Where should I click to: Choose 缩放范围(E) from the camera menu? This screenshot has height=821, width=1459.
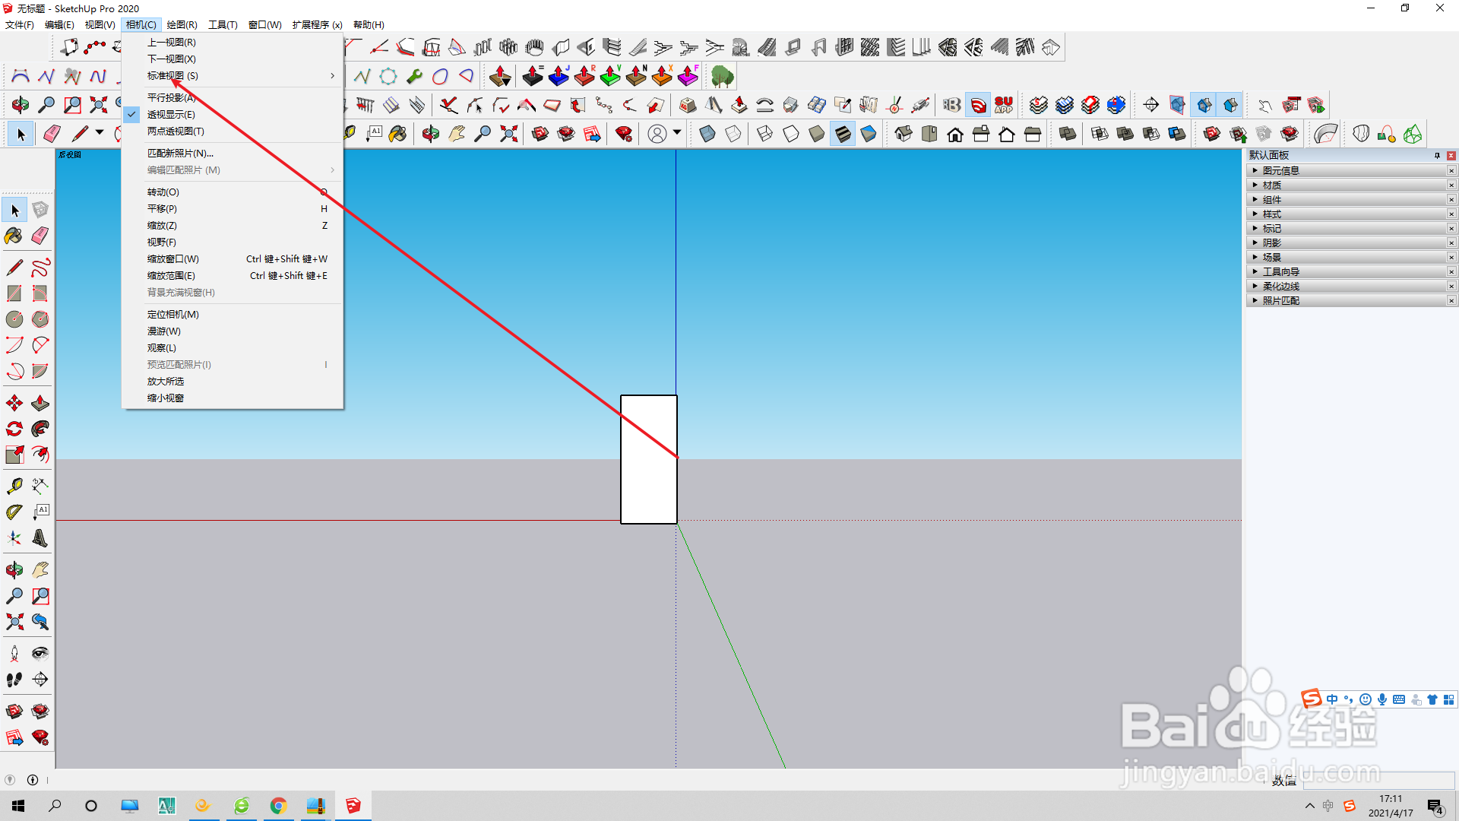coord(171,276)
